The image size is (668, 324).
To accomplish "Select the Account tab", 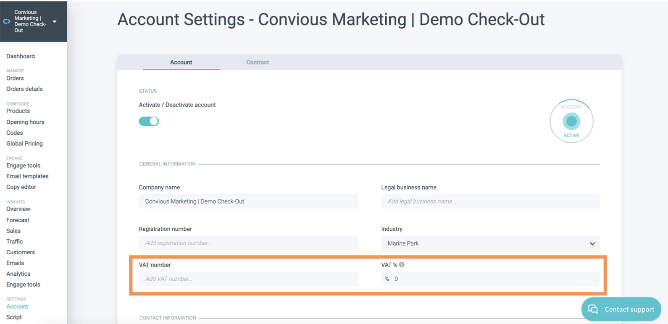I will (x=181, y=63).
